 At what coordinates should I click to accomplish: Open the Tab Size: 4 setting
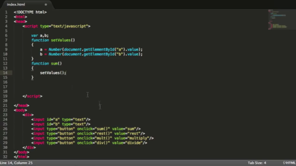257,163
